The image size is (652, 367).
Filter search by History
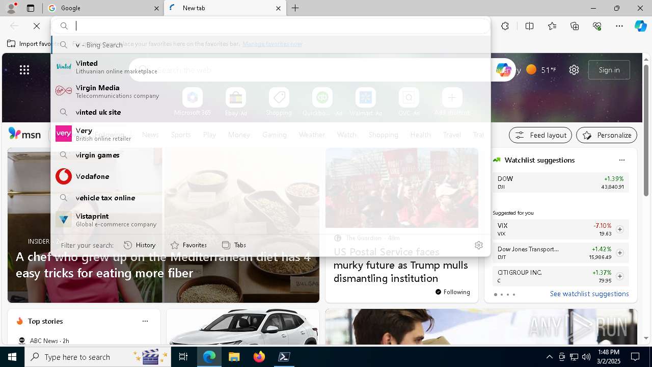(140, 245)
